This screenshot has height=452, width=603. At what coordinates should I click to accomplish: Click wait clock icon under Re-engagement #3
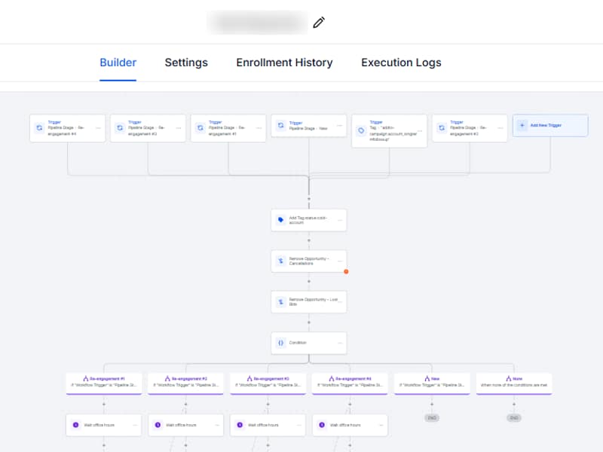point(240,425)
